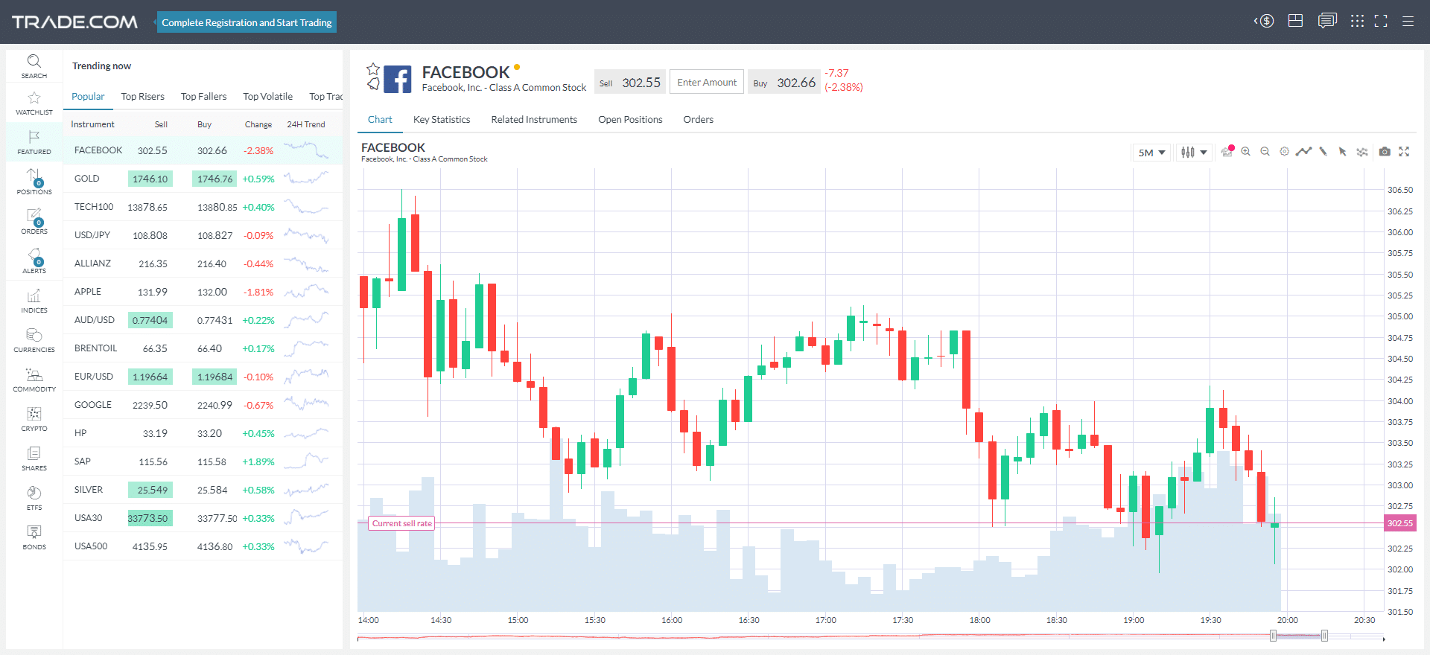The width and height of the screenshot is (1430, 655).
Task: Open the nine-dot apps grid
Action: [1357, 21]
